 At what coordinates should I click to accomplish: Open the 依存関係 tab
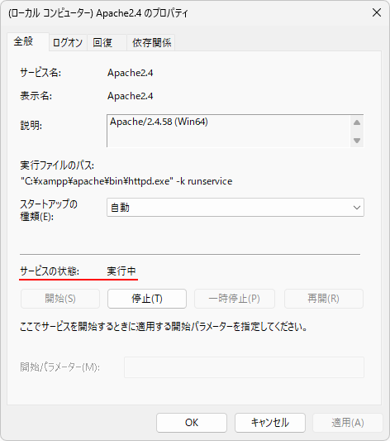click(151, 43)
